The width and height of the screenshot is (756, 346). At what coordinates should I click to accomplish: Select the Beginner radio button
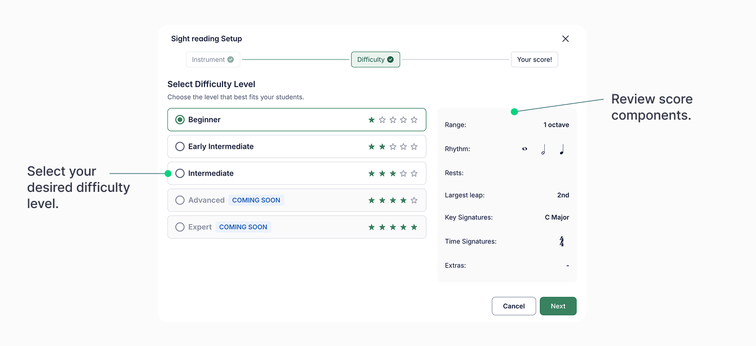pyautogui.click(x=180, y=120)
